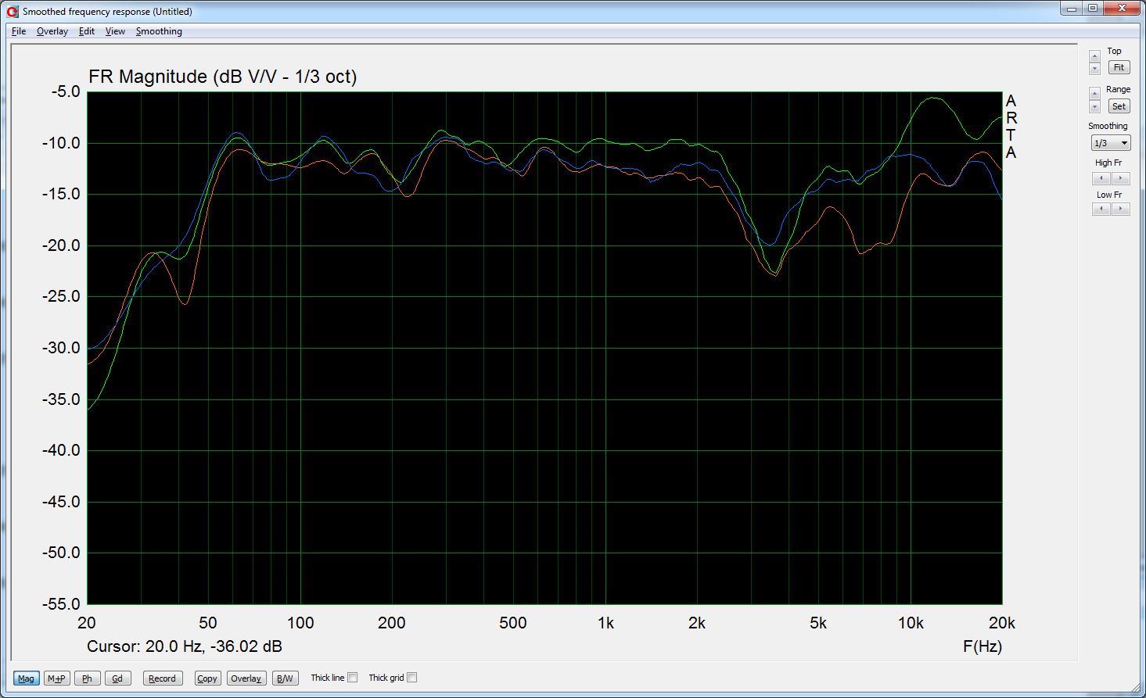Click the F(Hz) axis label
This screenshot has width=1146, height=698.
tap(983, 646)
